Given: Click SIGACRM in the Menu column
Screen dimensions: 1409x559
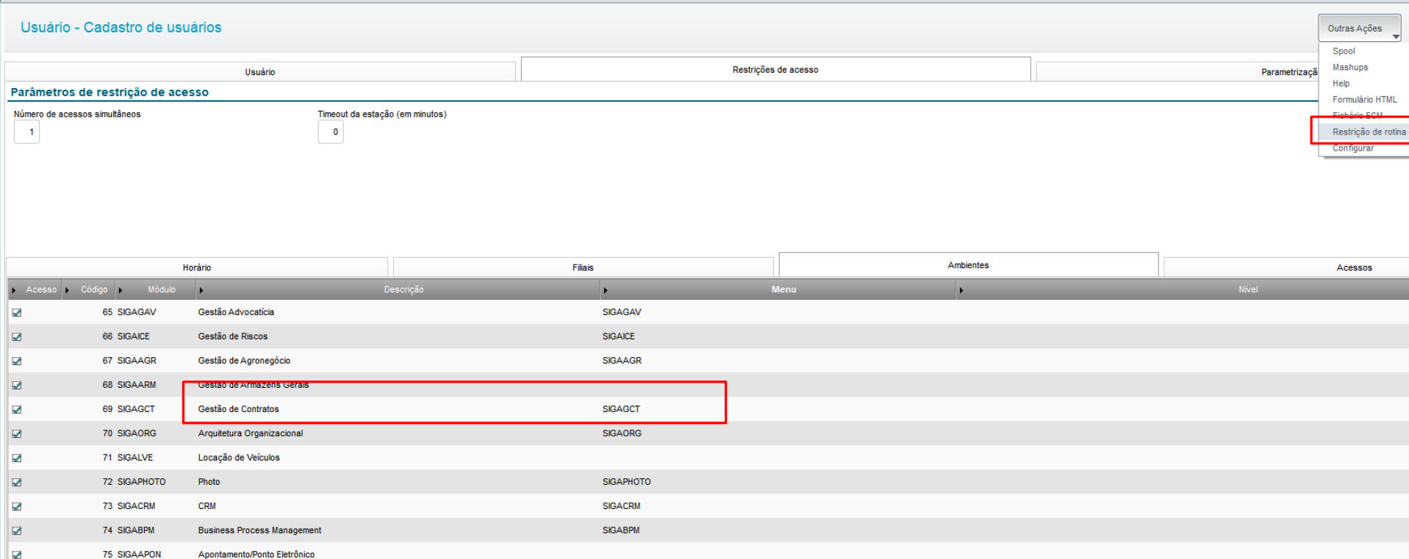Looking at the screenshot, I should click(621, 506).
